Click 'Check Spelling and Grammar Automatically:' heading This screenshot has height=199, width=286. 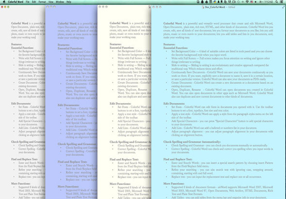click(x=192, y=142)
